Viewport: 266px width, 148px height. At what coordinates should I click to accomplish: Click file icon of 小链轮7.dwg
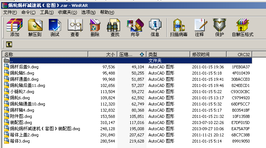[x=7, y=91]
